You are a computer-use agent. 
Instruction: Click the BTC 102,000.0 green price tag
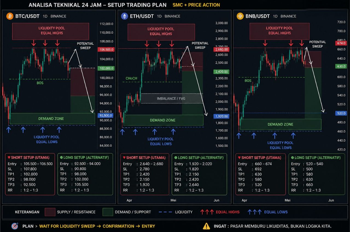point(106,68)
